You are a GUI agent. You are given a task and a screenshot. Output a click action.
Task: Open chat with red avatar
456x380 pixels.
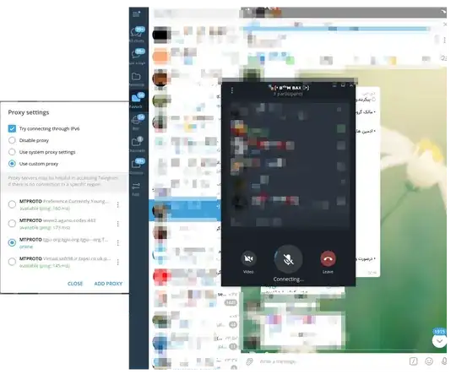[160, 276]
